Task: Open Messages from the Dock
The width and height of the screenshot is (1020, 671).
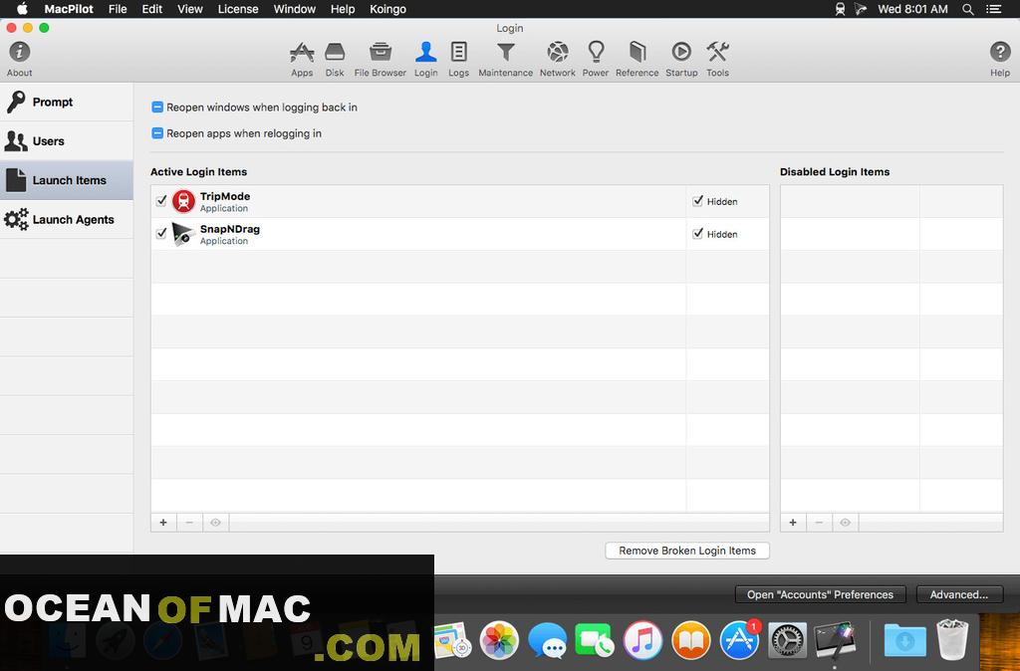Action: coord(547,640)
